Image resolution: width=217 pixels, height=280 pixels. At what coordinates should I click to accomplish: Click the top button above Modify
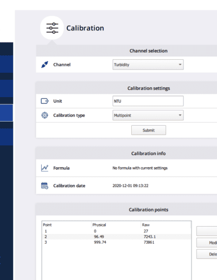pos(207,231)
